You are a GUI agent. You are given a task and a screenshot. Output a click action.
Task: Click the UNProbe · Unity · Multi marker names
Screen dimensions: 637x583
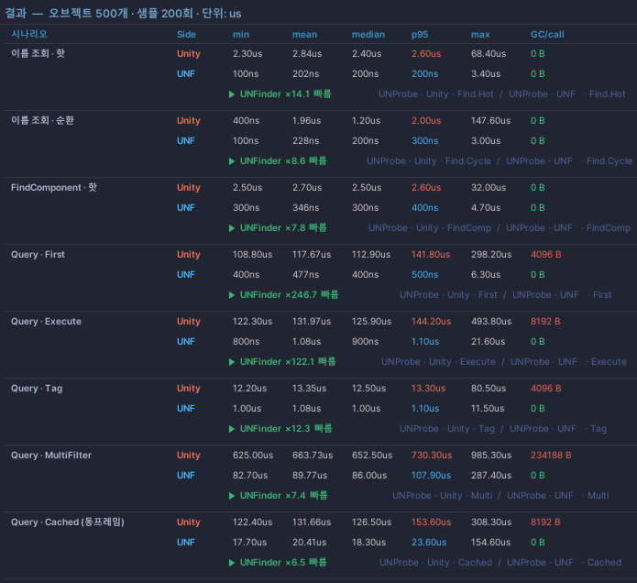[443, 496]
